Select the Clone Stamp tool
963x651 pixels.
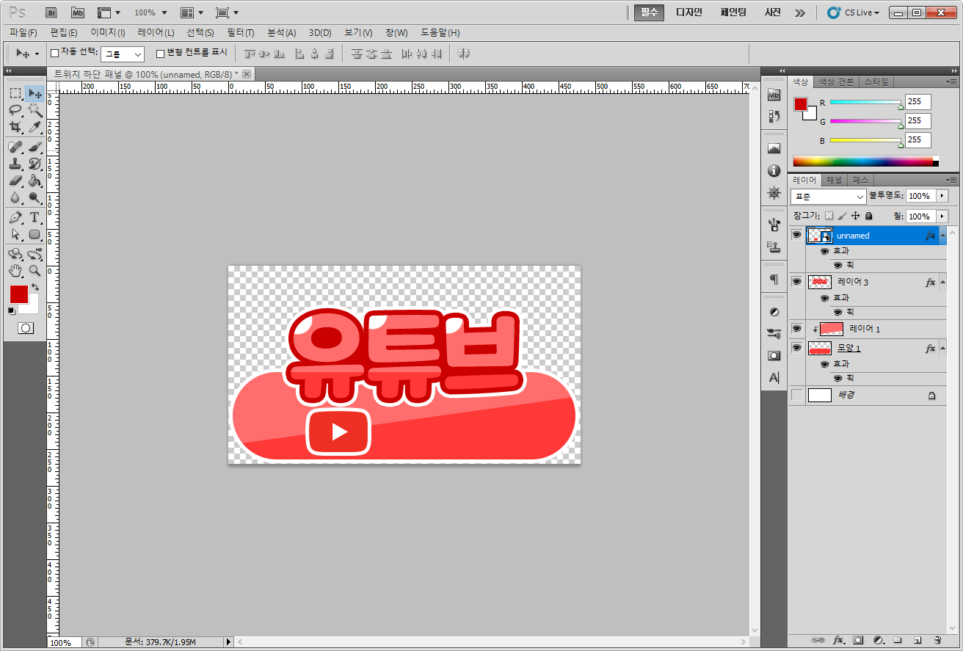(x=15, y=164)
